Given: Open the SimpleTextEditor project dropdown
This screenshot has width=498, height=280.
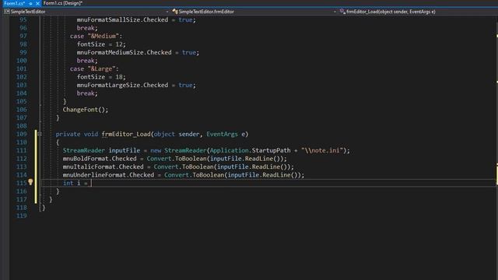Looking at the screenshot, I should [x=86, y=12].
